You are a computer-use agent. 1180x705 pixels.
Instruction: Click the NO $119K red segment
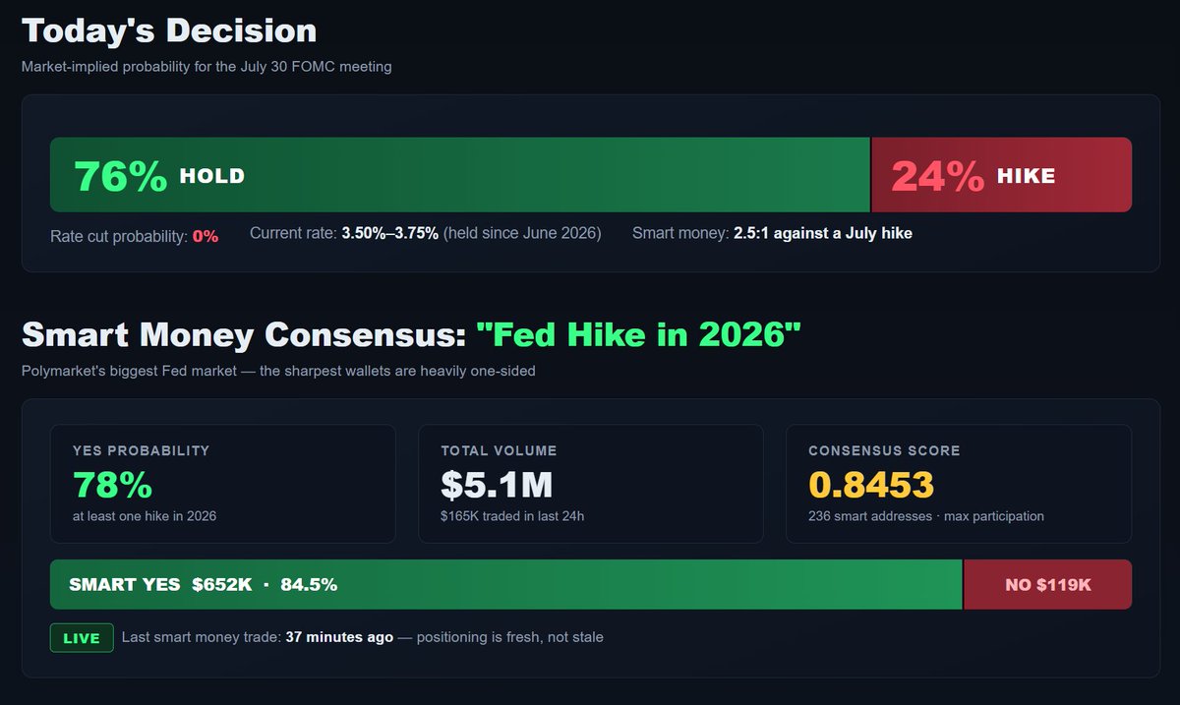click(1048, 584)
